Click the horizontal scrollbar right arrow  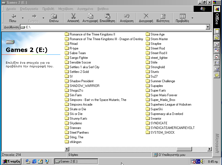210,149
